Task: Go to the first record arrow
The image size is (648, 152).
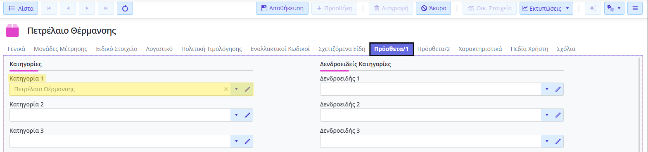Action: (x=49, y=8)
